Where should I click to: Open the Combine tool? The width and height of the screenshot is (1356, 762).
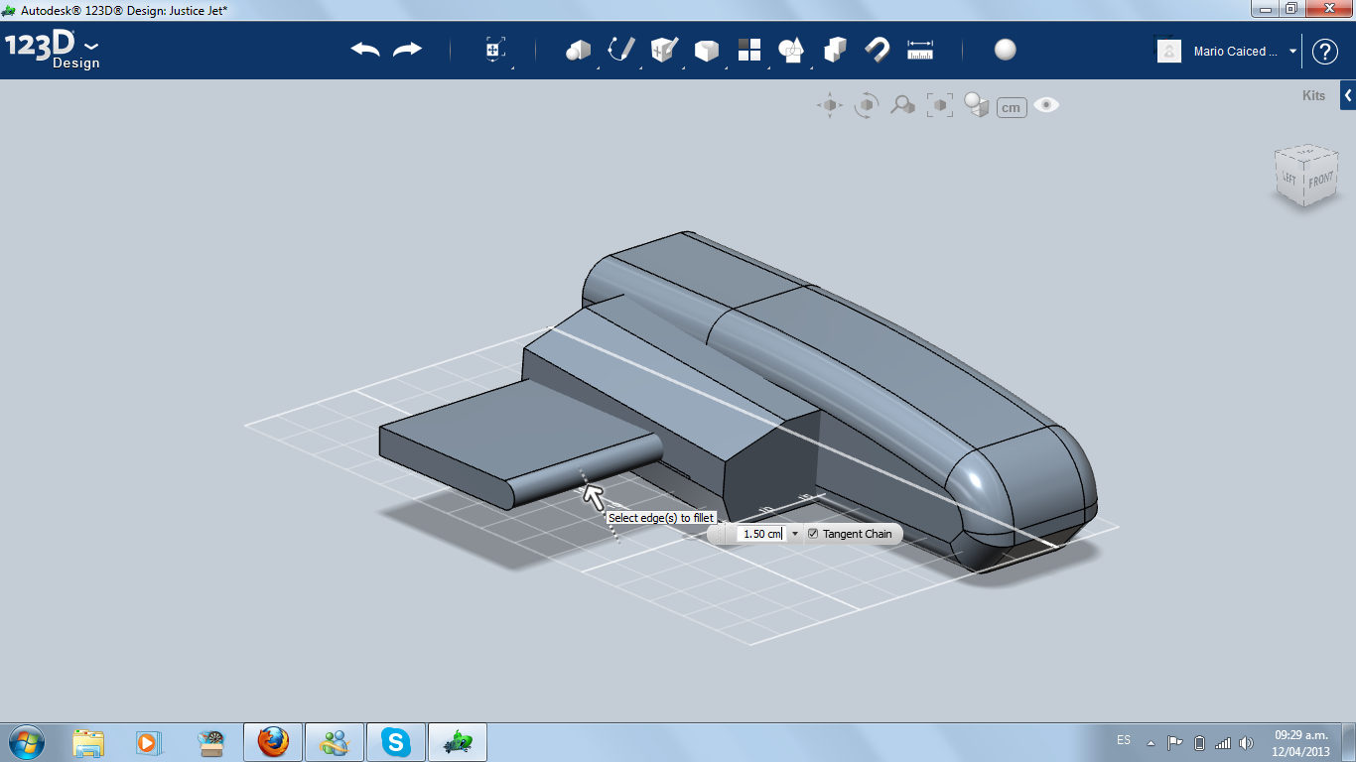835,50
